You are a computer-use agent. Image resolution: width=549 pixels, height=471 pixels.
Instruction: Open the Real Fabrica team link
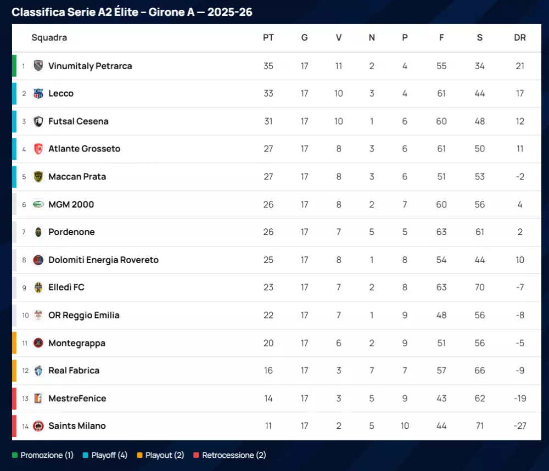[74, 371]
